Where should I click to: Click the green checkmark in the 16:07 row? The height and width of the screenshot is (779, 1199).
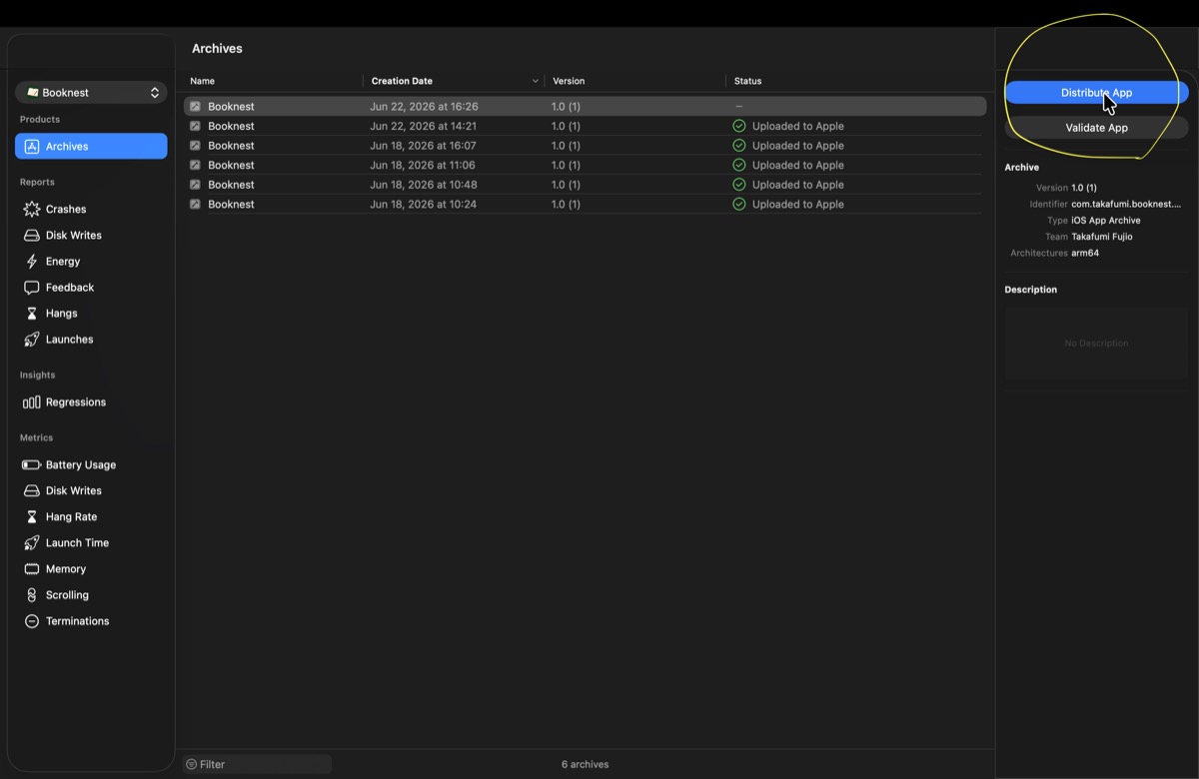pyautogui.click(x=739, y=145)
